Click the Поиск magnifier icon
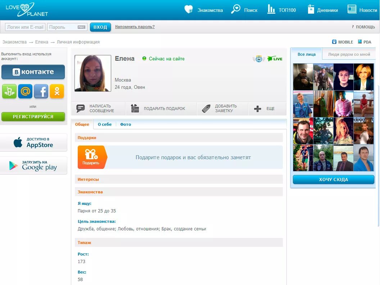The width and height of the screenshot is (380, 285). [x=236, y=9]
